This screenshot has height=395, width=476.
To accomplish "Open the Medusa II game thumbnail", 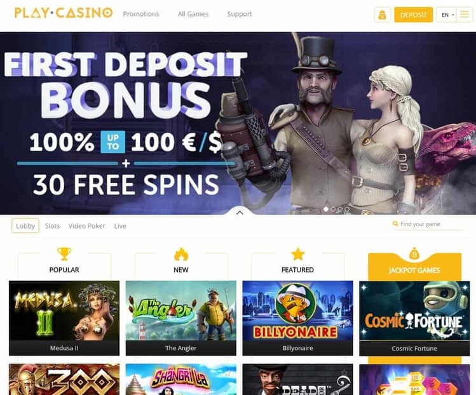I will (x=64, y=318).
